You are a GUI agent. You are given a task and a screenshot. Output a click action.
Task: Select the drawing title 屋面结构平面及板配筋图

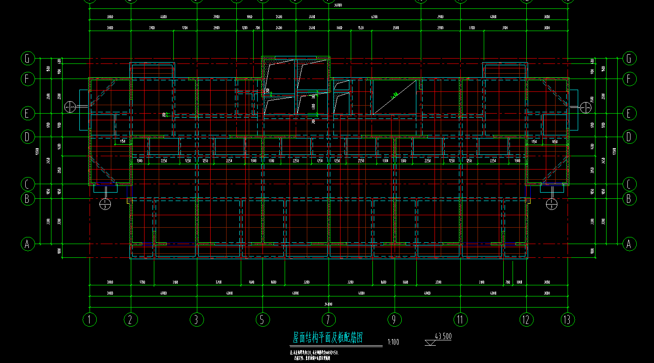tap(328, 338)
